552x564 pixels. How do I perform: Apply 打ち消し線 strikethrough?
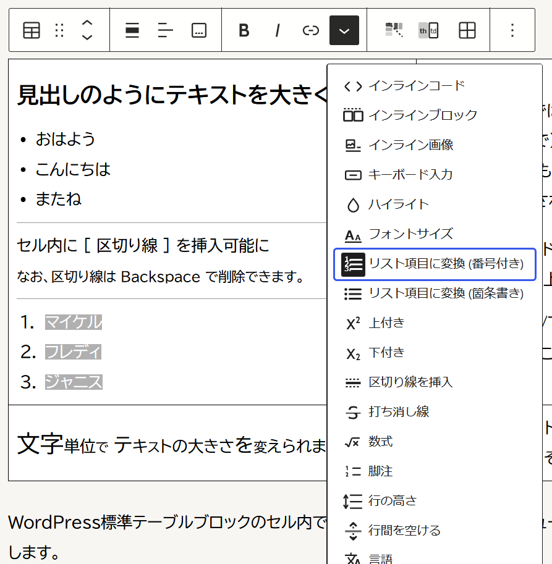click(x=435, y=412)
